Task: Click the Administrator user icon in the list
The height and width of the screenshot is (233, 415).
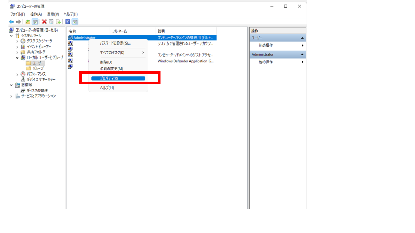Action: 71,38
